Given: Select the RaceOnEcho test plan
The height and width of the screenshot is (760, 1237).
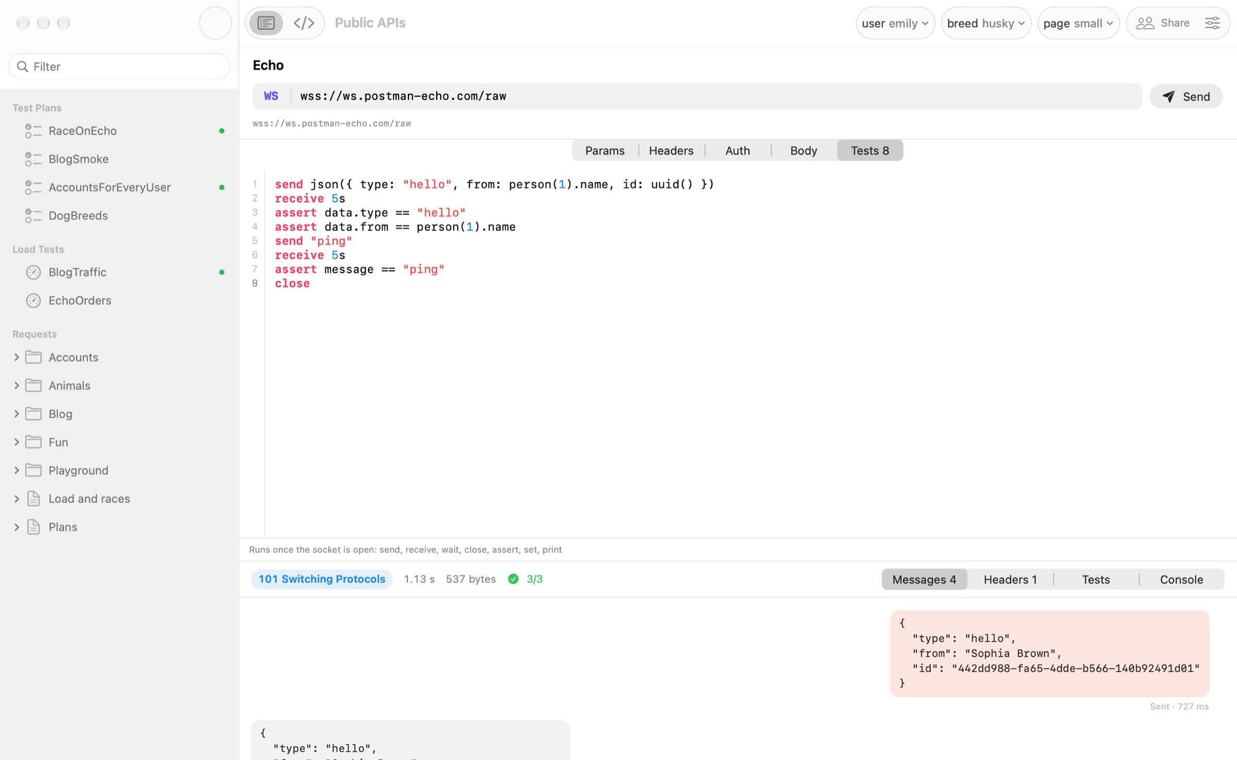Looking at the screenshot, I should coord(119,131).
